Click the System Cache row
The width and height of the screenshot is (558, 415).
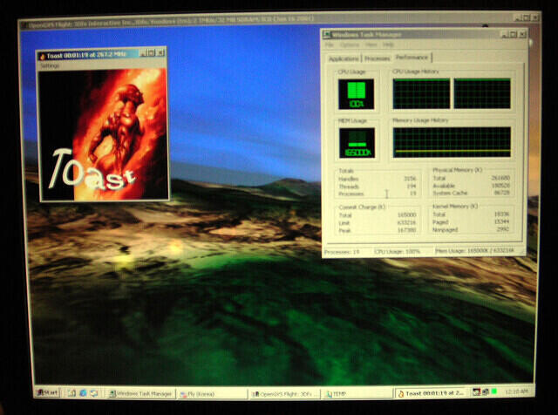coord(471,193)
